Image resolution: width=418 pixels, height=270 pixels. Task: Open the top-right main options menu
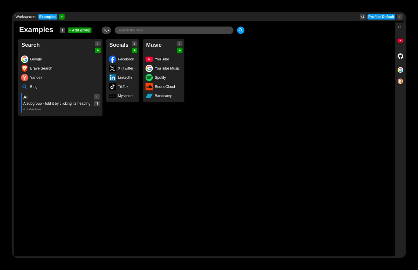tap(400, 17)
